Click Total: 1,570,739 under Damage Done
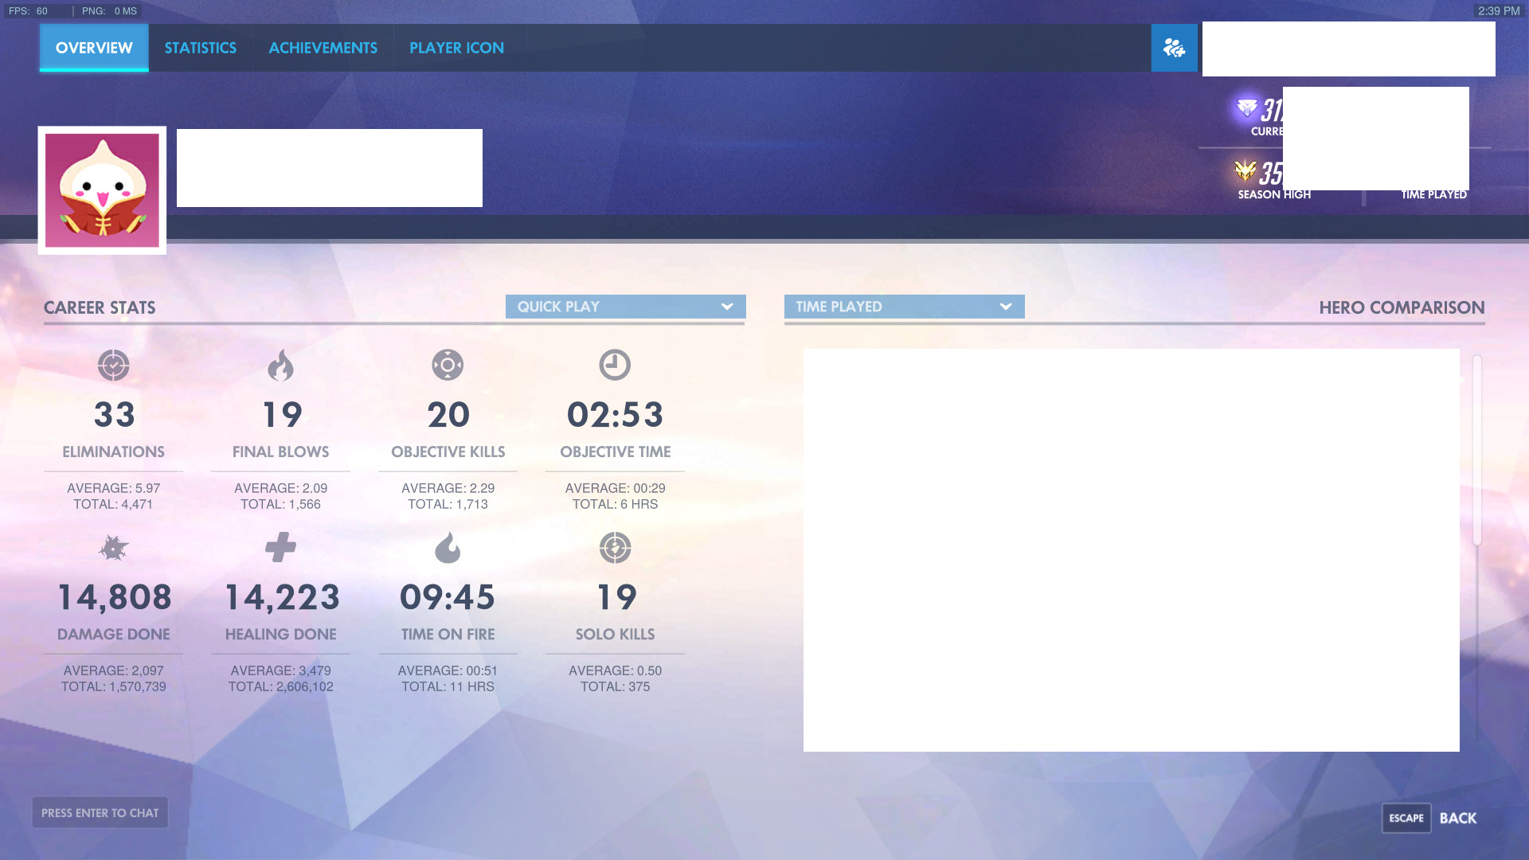 click(x=114, y=687)
